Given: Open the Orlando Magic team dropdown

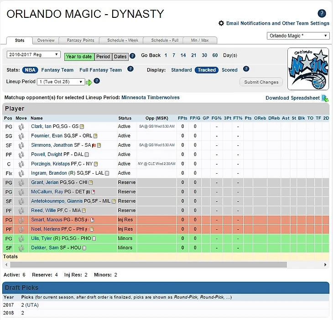Looking at the screenshot, I should [298, 36].
